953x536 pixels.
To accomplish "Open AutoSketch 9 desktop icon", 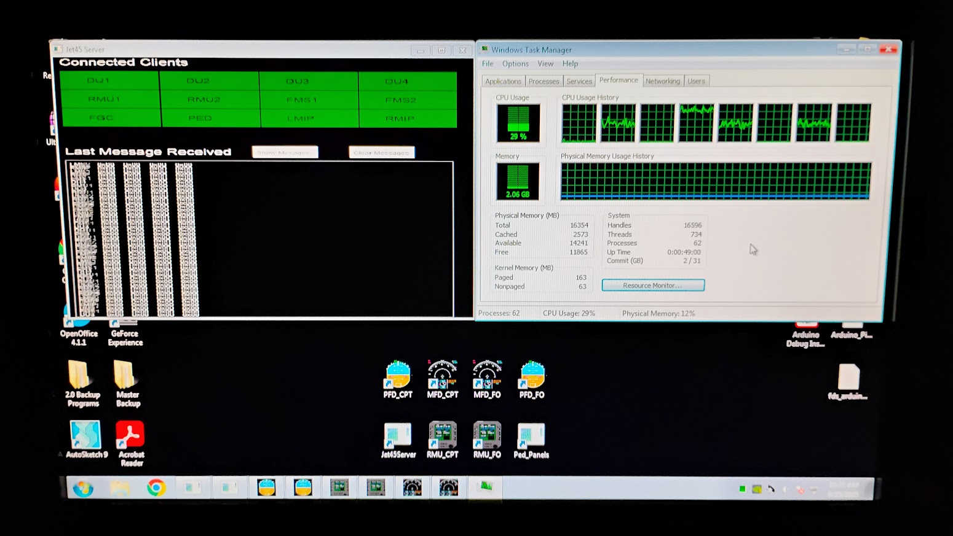I will [85, 437].
